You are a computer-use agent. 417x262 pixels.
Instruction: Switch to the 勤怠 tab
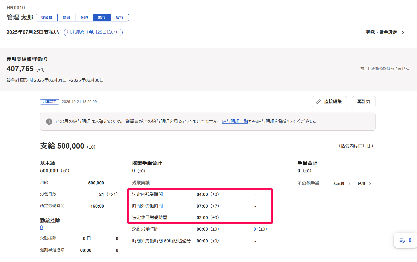[66, 18]
